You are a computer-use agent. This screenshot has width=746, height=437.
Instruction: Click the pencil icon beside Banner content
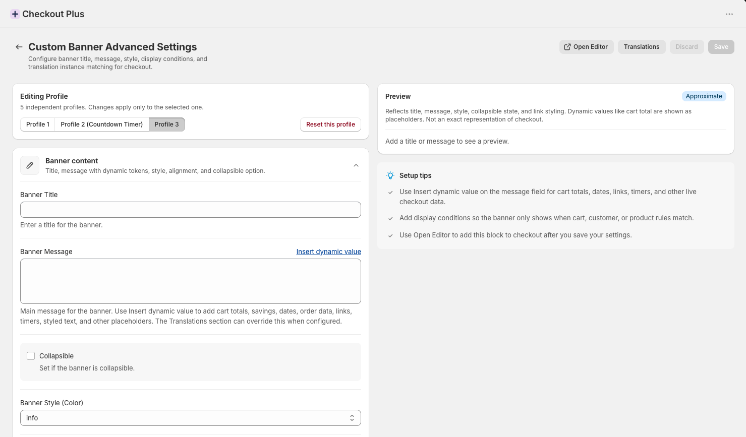(30, 165)
